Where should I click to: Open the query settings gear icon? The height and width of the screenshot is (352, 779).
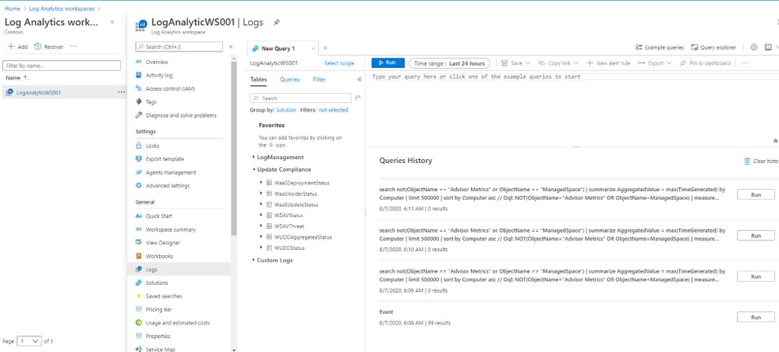pos(754,48)
